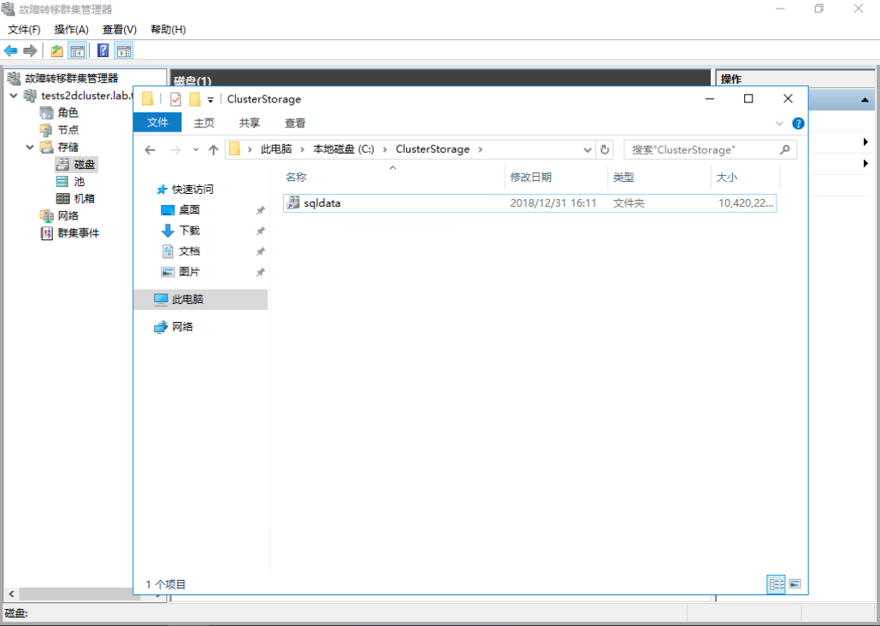The width and height of the screenshot is (880, 626).
Task: Collapse the tests2dcluster.lab cluster node
Action: pos(11,96)
